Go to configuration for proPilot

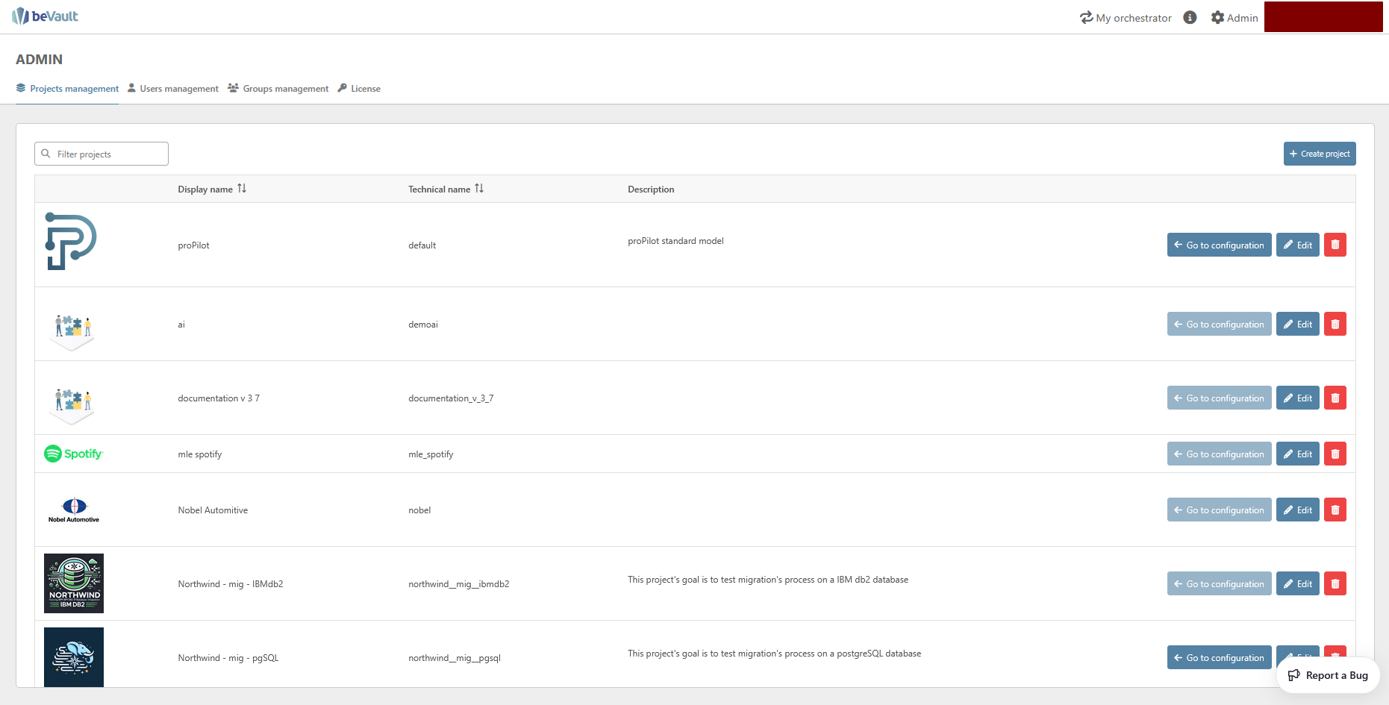(1219, 245)
